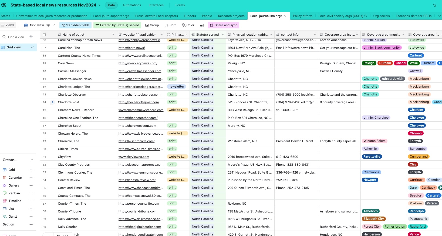
Task: Click the Find a view search field
Action: [16, 37]
